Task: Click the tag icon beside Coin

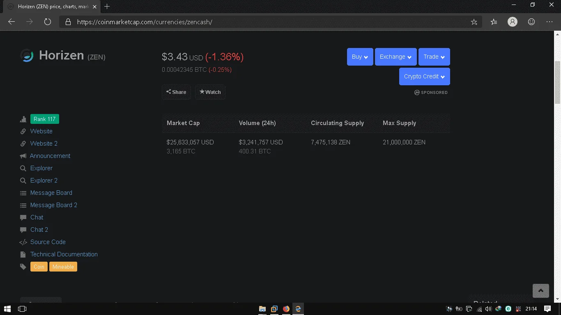Action: pyautogui.click(x=23, y=267)
